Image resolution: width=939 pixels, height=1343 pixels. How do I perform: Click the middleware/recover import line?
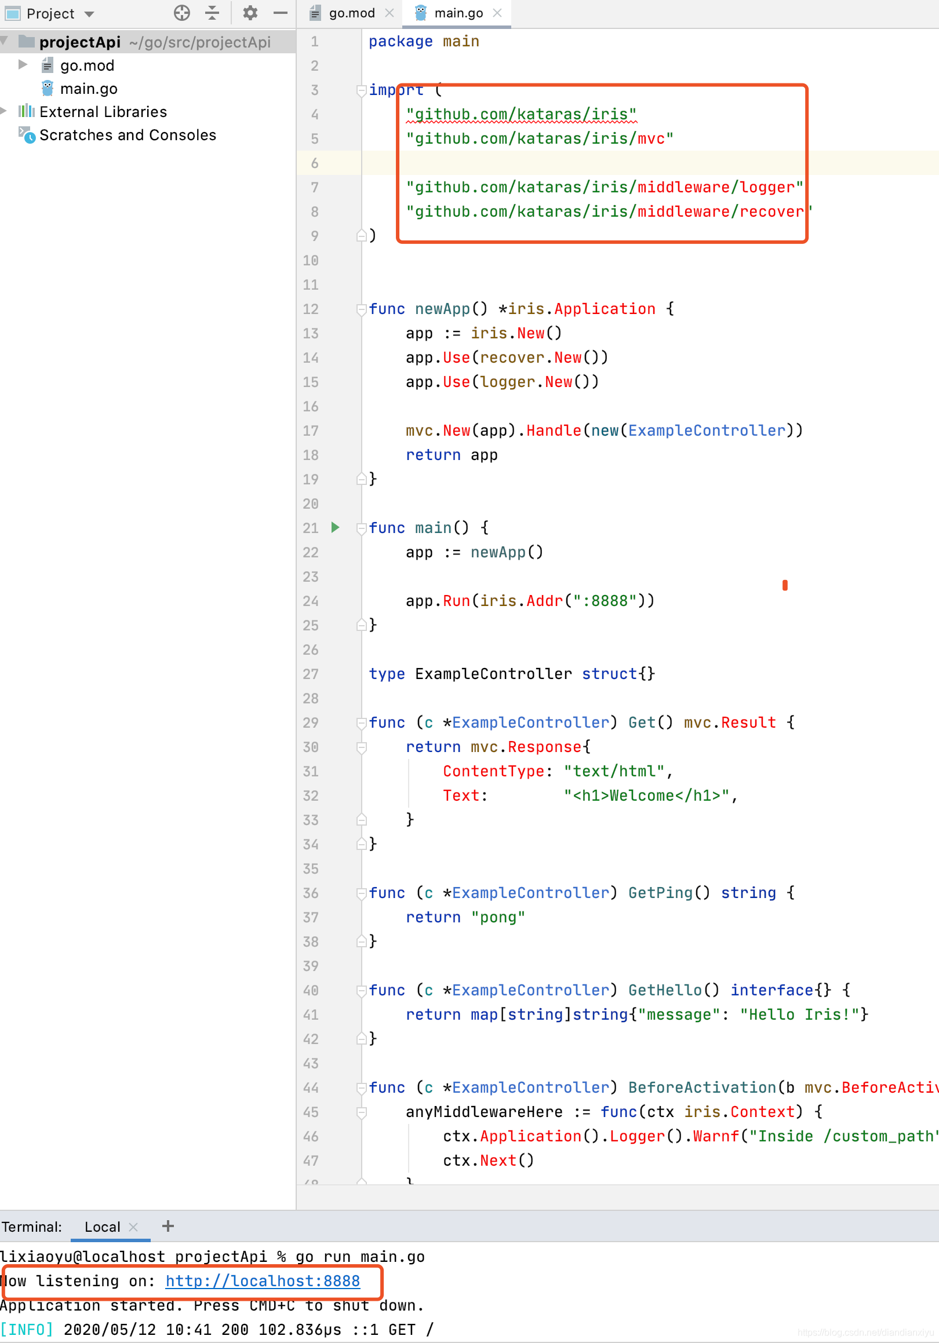609,211
